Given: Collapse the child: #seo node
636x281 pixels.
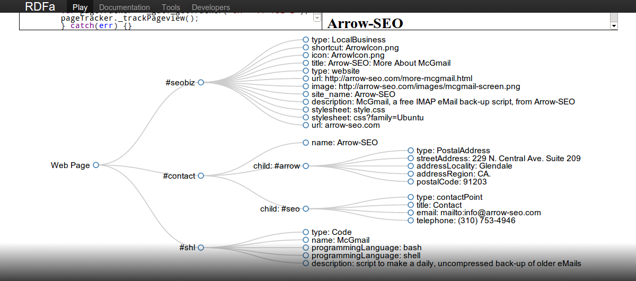Looking at the screenshot, I should tap(306, 209).
